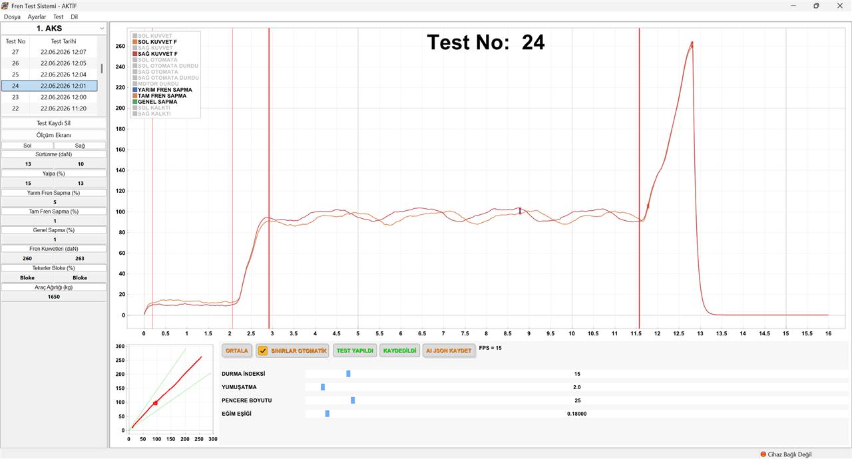The image size is (852, 459).
Task: Open the Dosya menu
Action: pos(12,17)
